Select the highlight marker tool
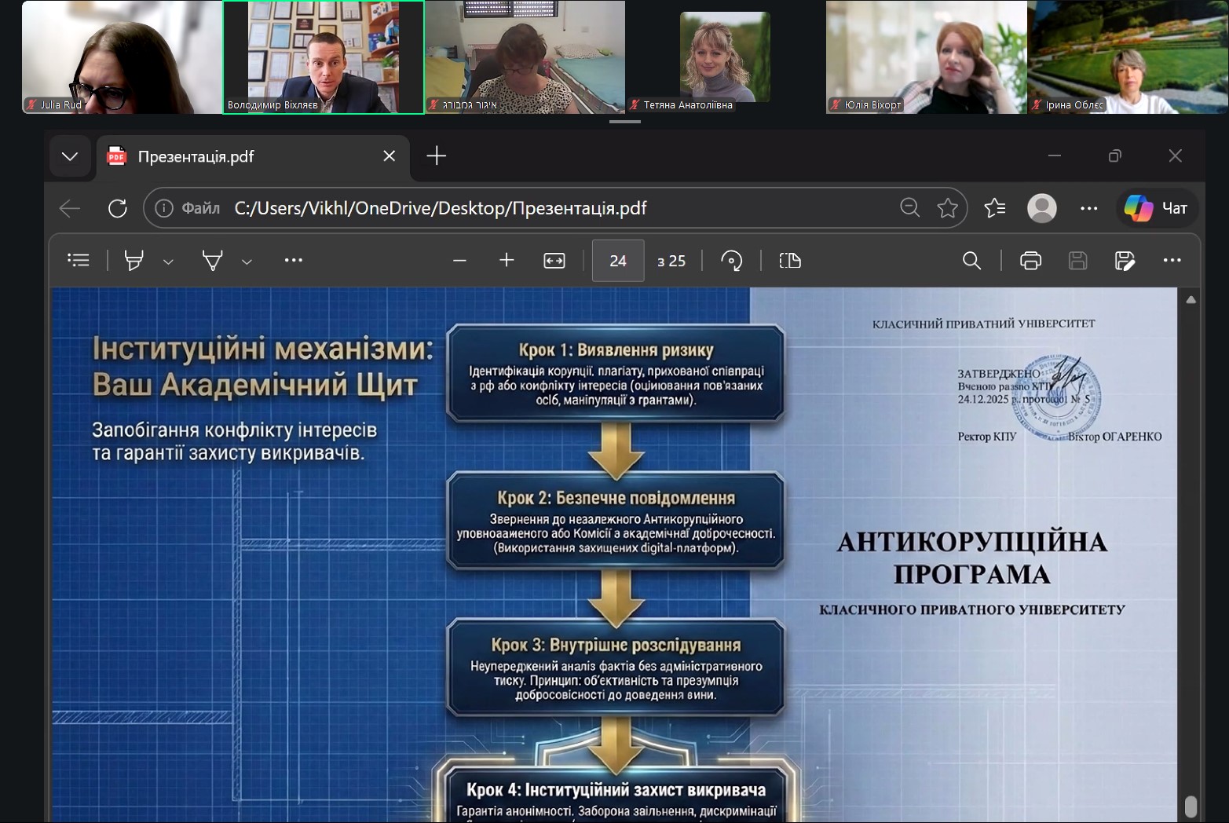The width and height of the screenshot is (1229, 823). pos(134,260)
